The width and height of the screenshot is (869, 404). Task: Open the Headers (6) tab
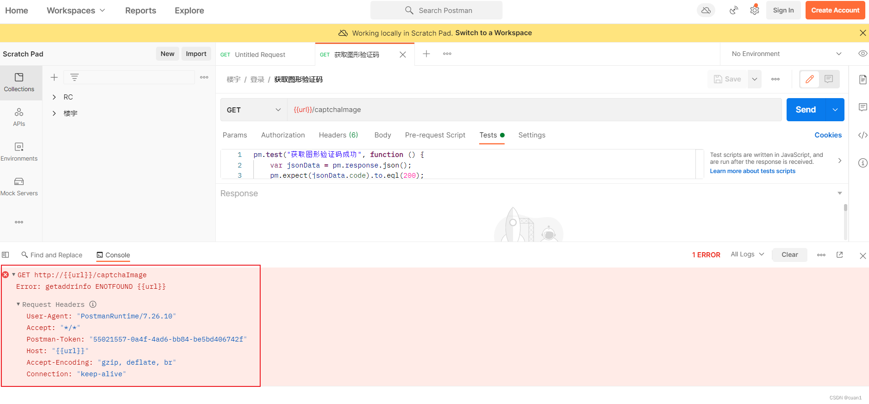pos(338,135)
